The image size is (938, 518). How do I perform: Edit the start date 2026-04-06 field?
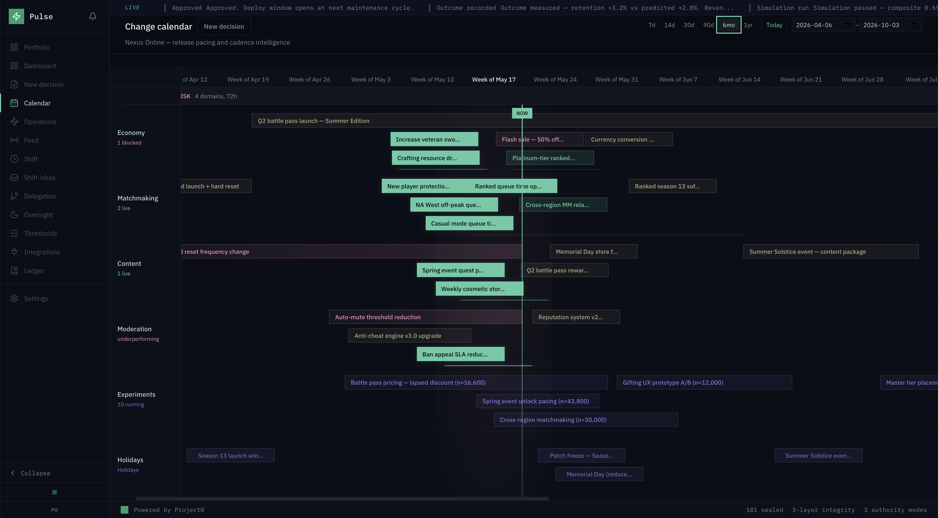coord(823,25)
